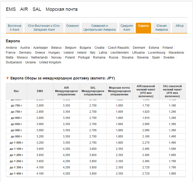Open the AIR heading link
Image resolution: width=193 pixels, height=182 pixels.
[24, 9]
